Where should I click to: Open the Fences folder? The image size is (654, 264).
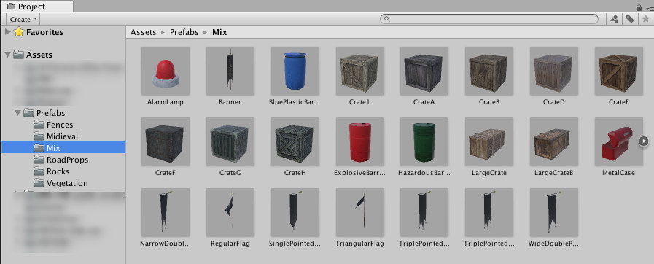pyautogui.click(x=60, y=125)
